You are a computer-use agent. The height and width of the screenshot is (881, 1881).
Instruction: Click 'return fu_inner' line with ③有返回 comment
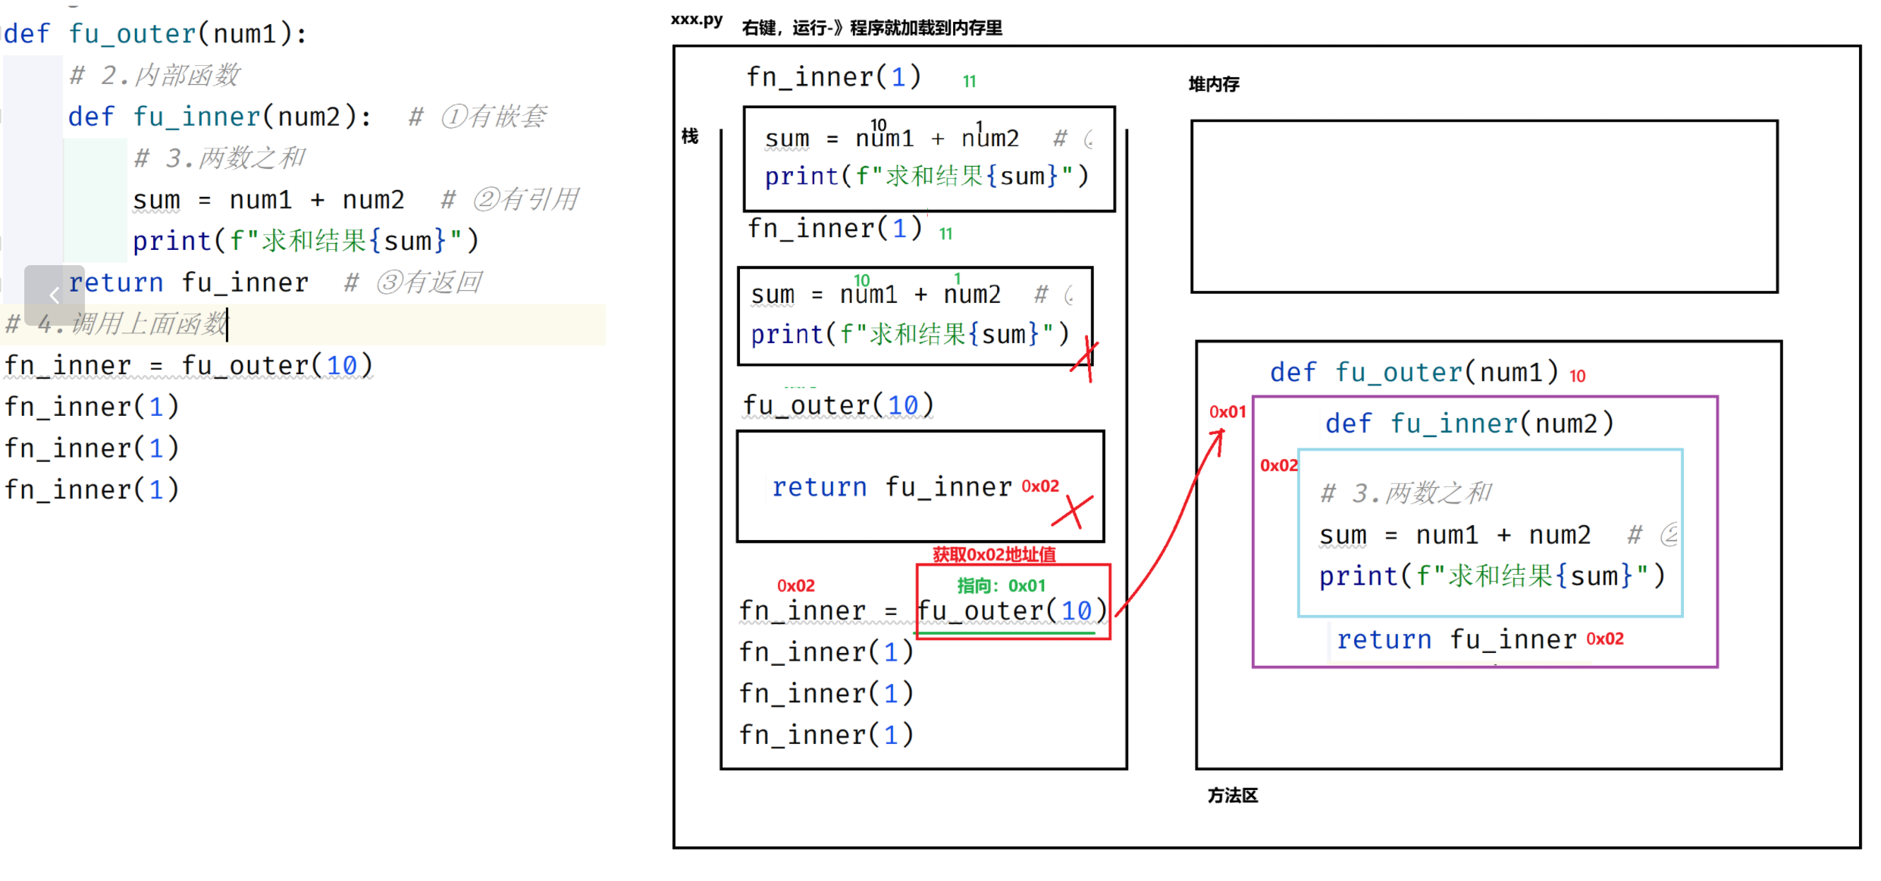click(188, 283)
